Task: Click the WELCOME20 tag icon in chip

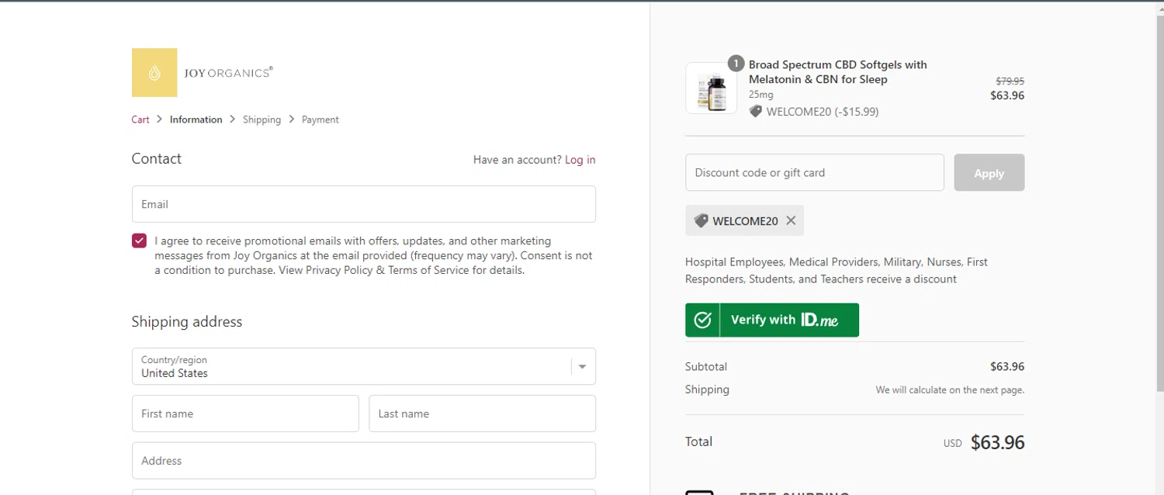Action: coord(701,220)
